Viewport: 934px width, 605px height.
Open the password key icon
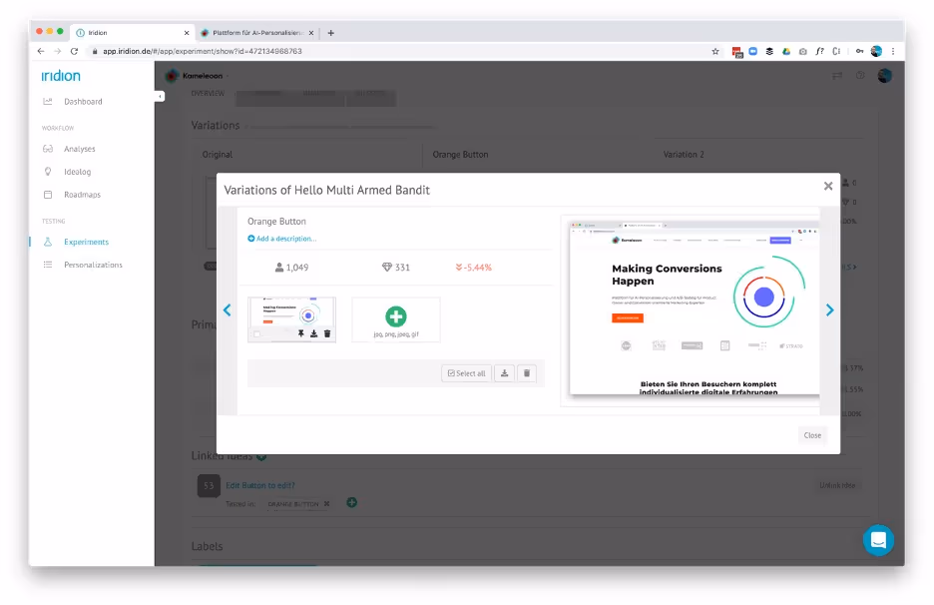pos(859,51)
